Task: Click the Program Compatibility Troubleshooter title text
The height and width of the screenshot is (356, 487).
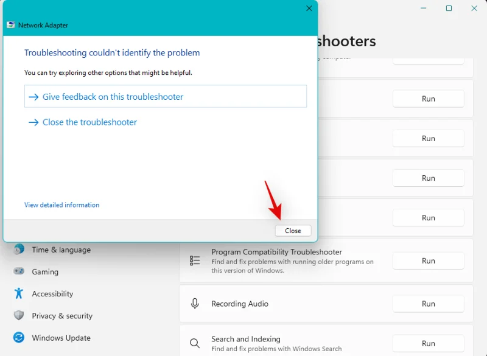Action: click(276, 252)
